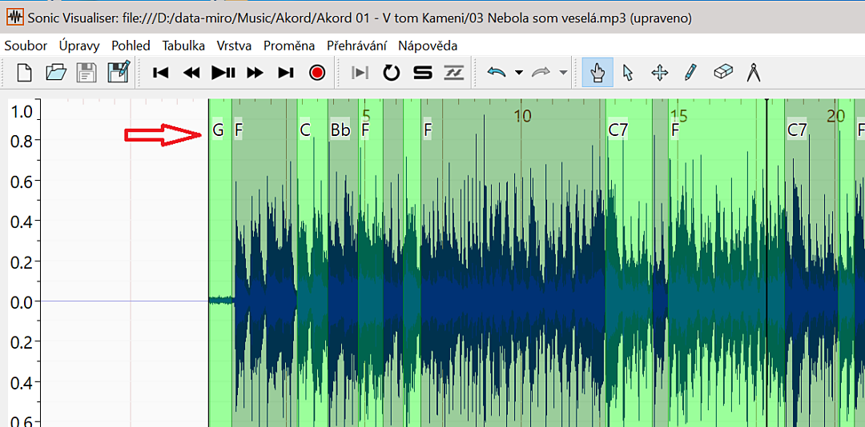Click the C chord label

point(305,130)
